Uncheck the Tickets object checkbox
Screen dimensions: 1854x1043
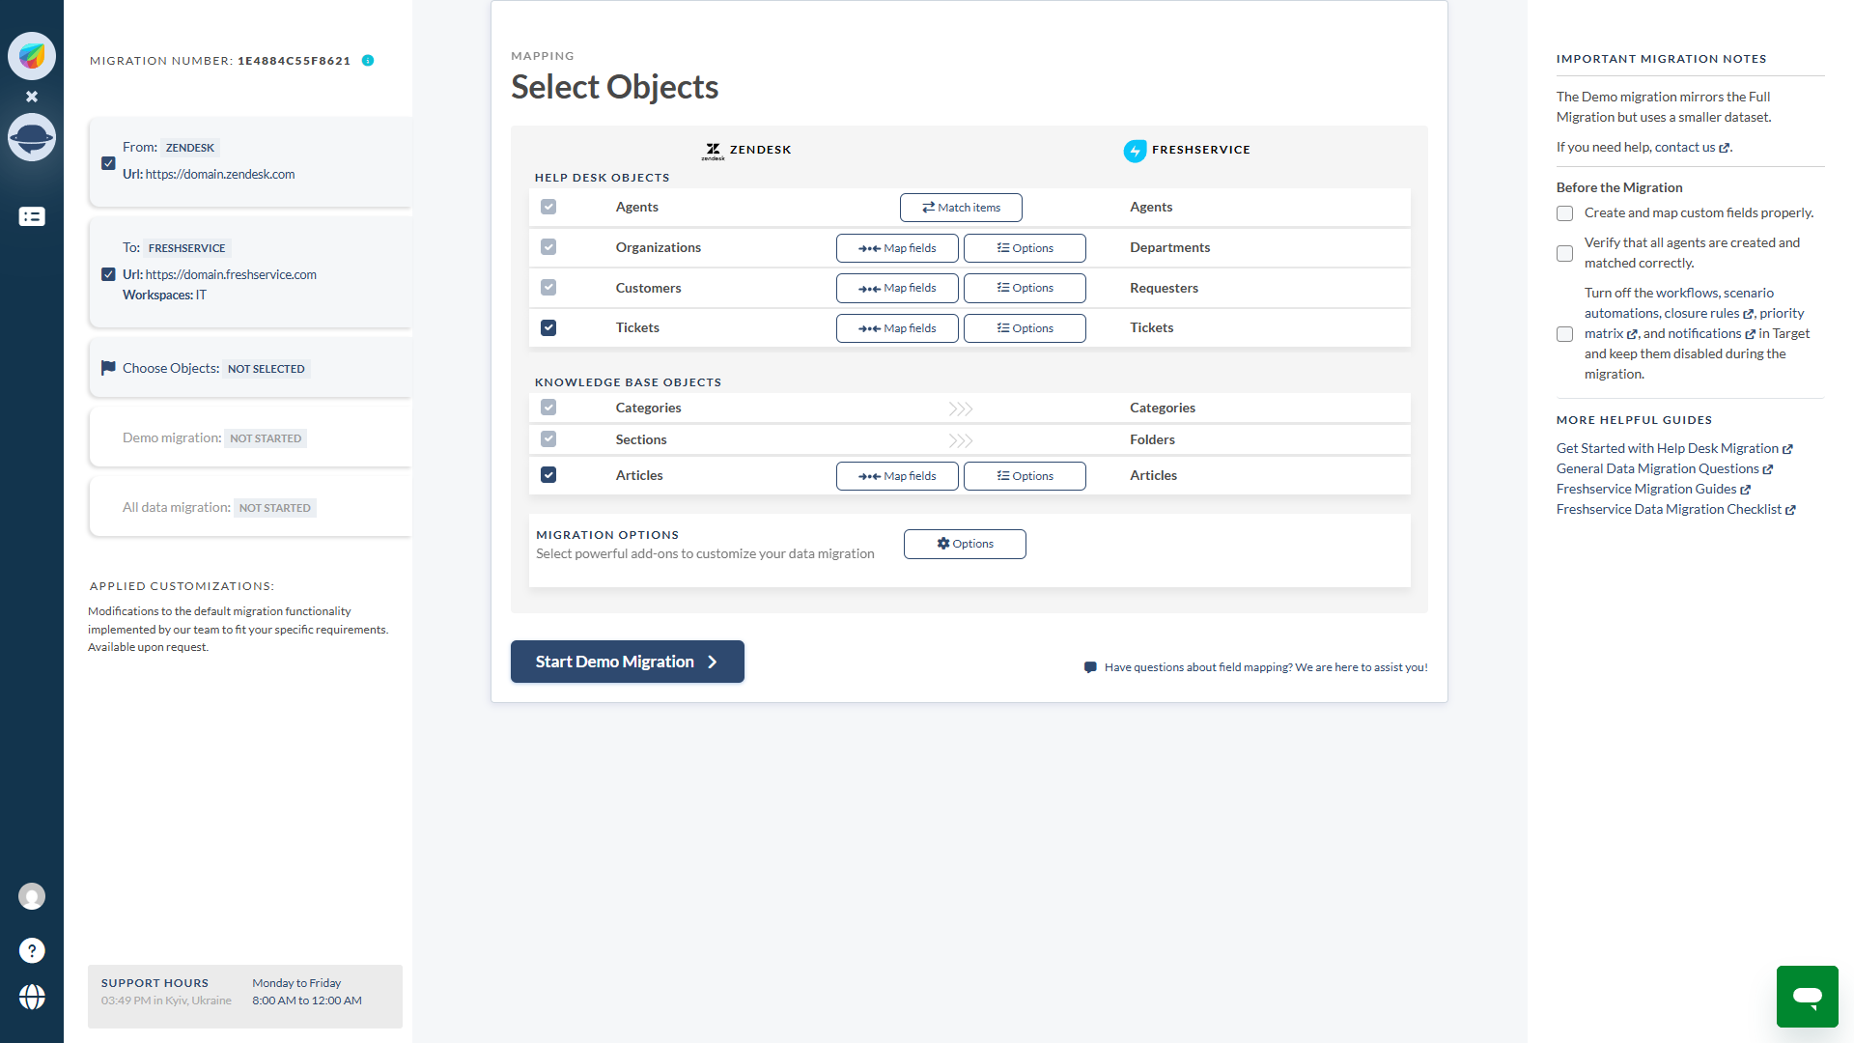coord(548,328)
